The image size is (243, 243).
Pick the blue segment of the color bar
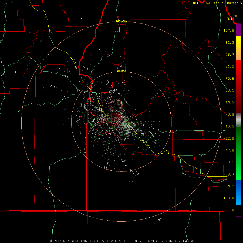(x=238, y=193)
